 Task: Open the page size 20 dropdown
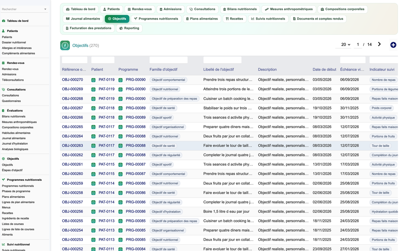[344, 45]
